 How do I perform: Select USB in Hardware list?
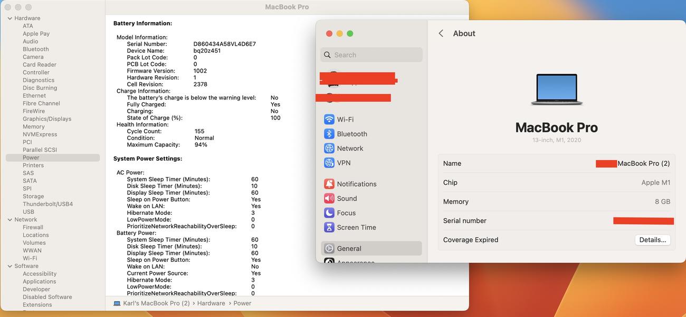28,212
